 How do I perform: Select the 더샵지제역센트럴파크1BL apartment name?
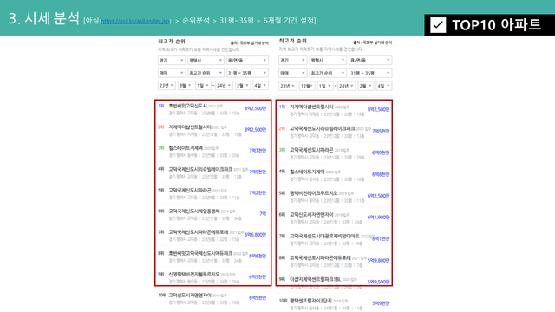click(315, 279)
